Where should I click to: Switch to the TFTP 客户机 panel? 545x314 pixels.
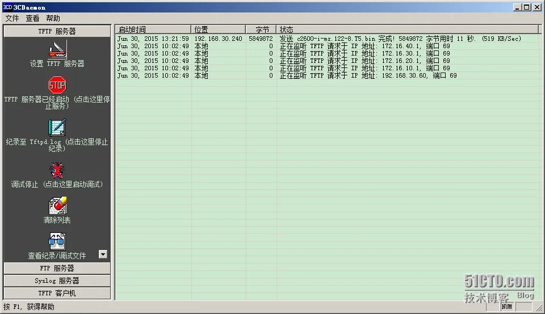point(57,293)
